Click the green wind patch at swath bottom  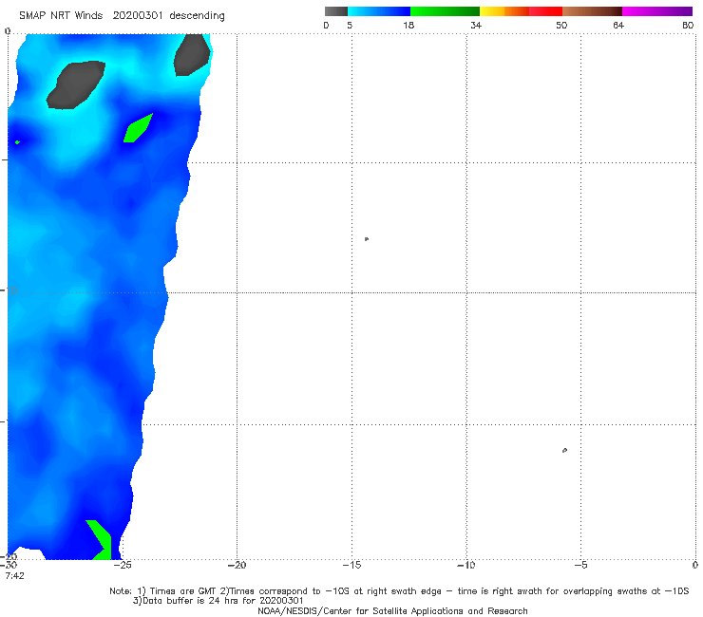(101, 540)
